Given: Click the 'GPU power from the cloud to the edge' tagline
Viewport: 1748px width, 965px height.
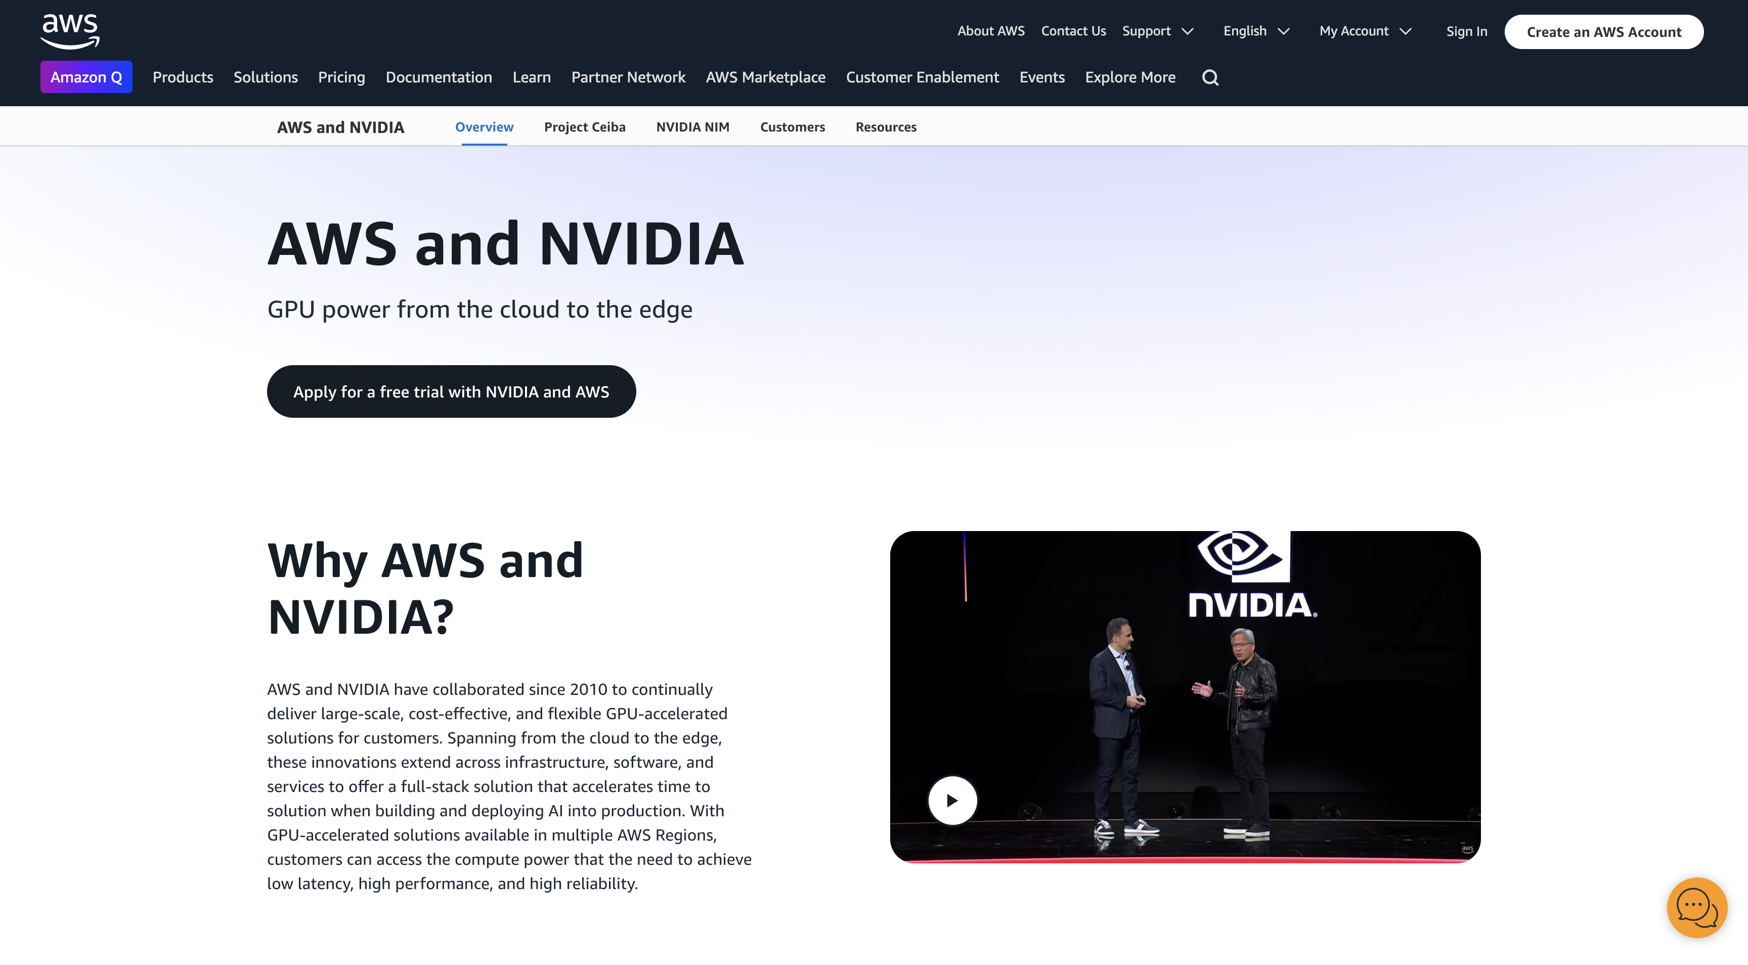Looking at the screenshot, I should tap(480, 310).
